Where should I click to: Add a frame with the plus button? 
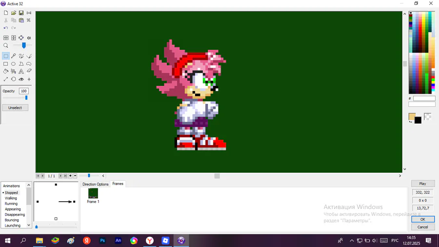[x=70, y=176]
